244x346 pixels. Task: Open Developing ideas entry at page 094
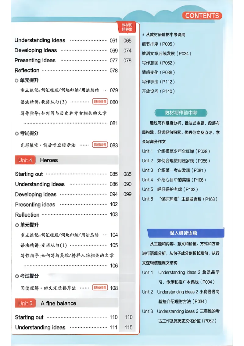[x=66, y=194]
